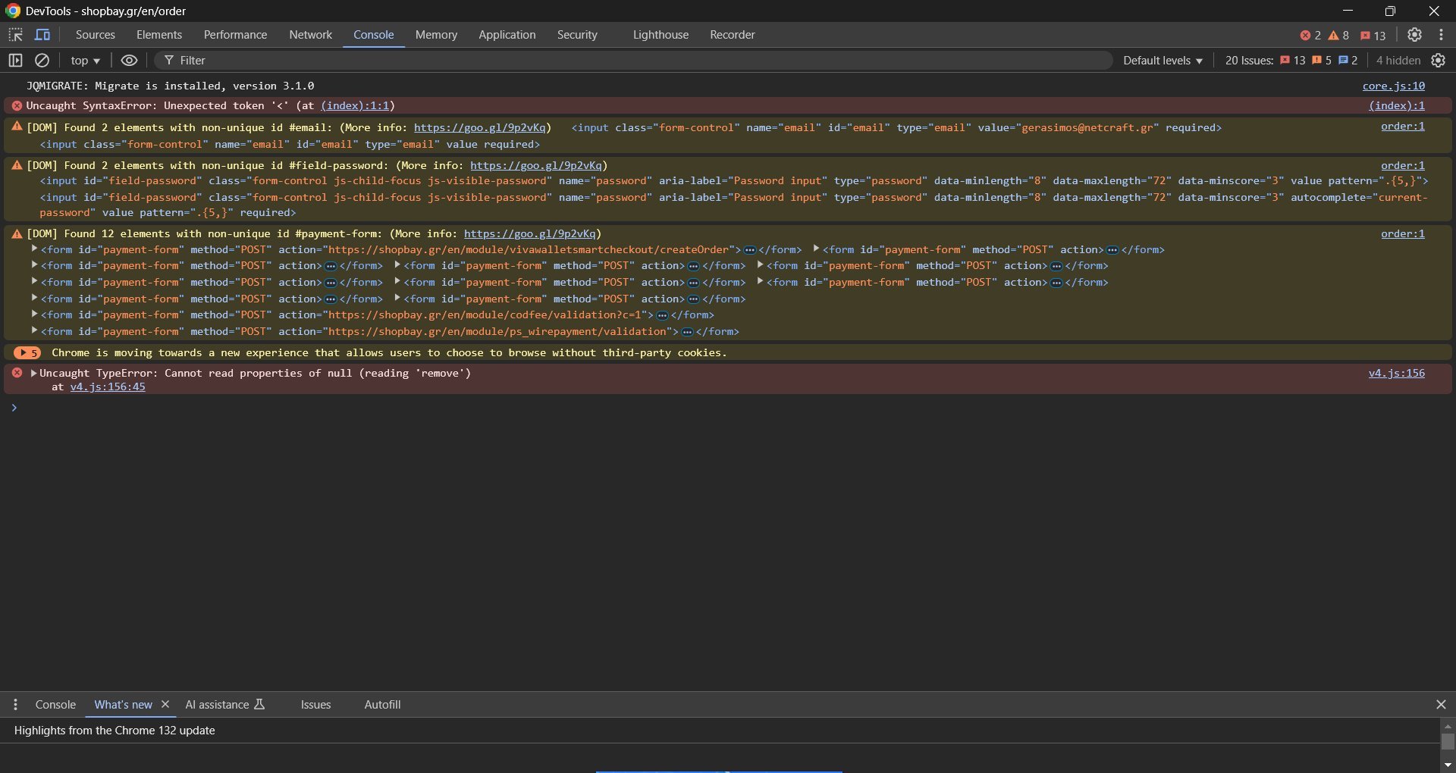Expand the Uncaught TypeError message
Image resolution: width=1456 pixels, height=773 pixels.
(33, 373)
